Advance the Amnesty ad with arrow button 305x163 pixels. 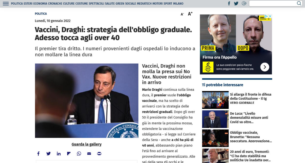tap(265, 67)
